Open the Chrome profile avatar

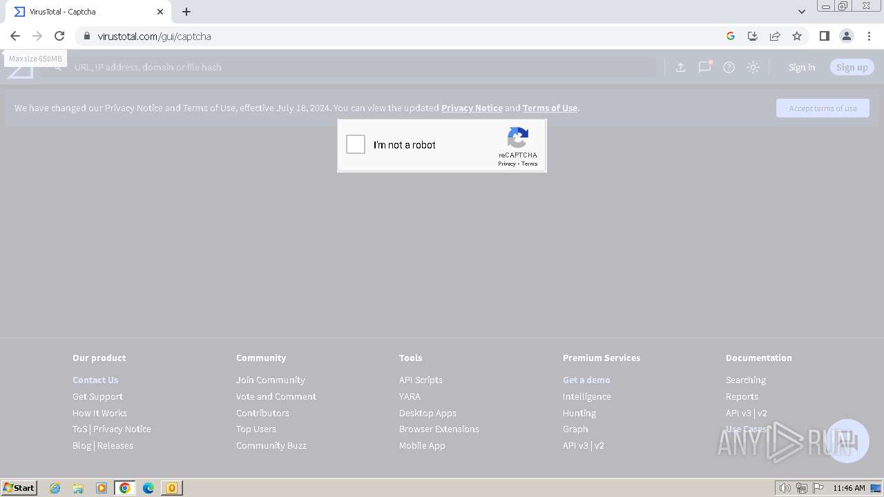tap(847, 36)
